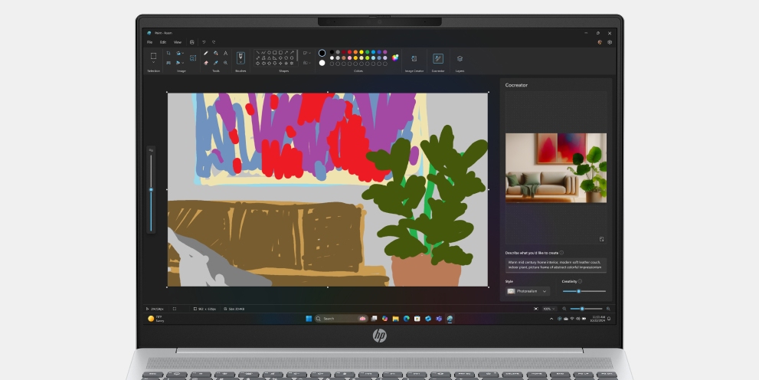759x380 pixels.
Task: Redo the last action
Action: 214,42
